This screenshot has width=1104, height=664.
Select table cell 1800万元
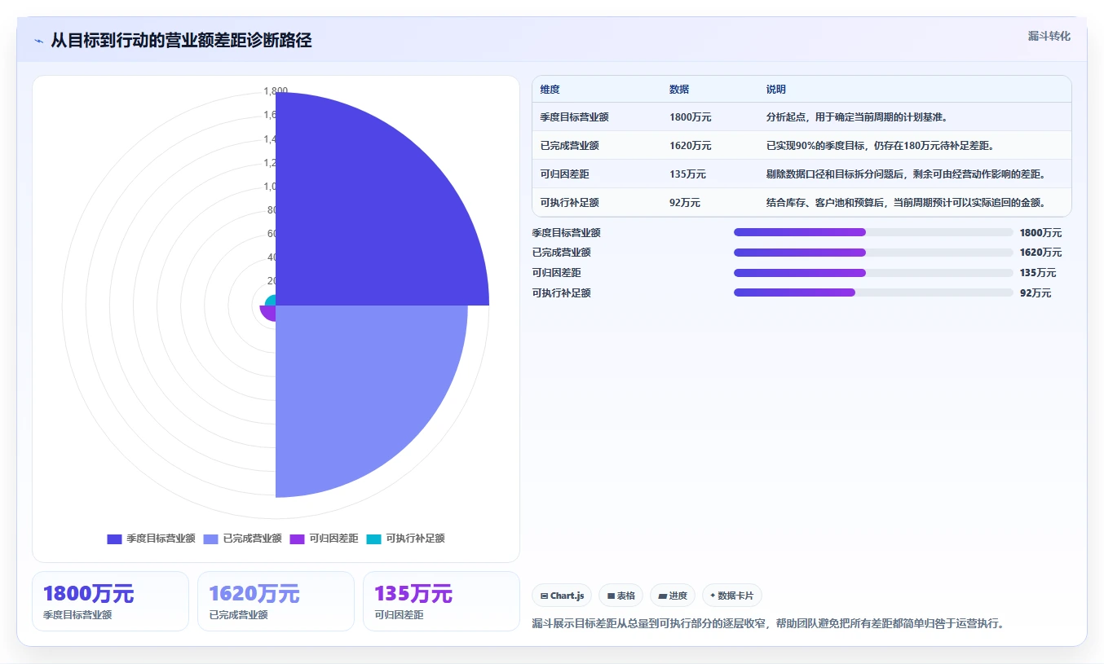690,117
